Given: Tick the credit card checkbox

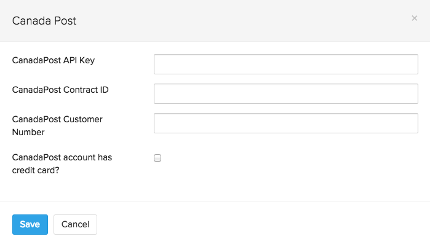Looking at the screenshot, I should [157, 158].
